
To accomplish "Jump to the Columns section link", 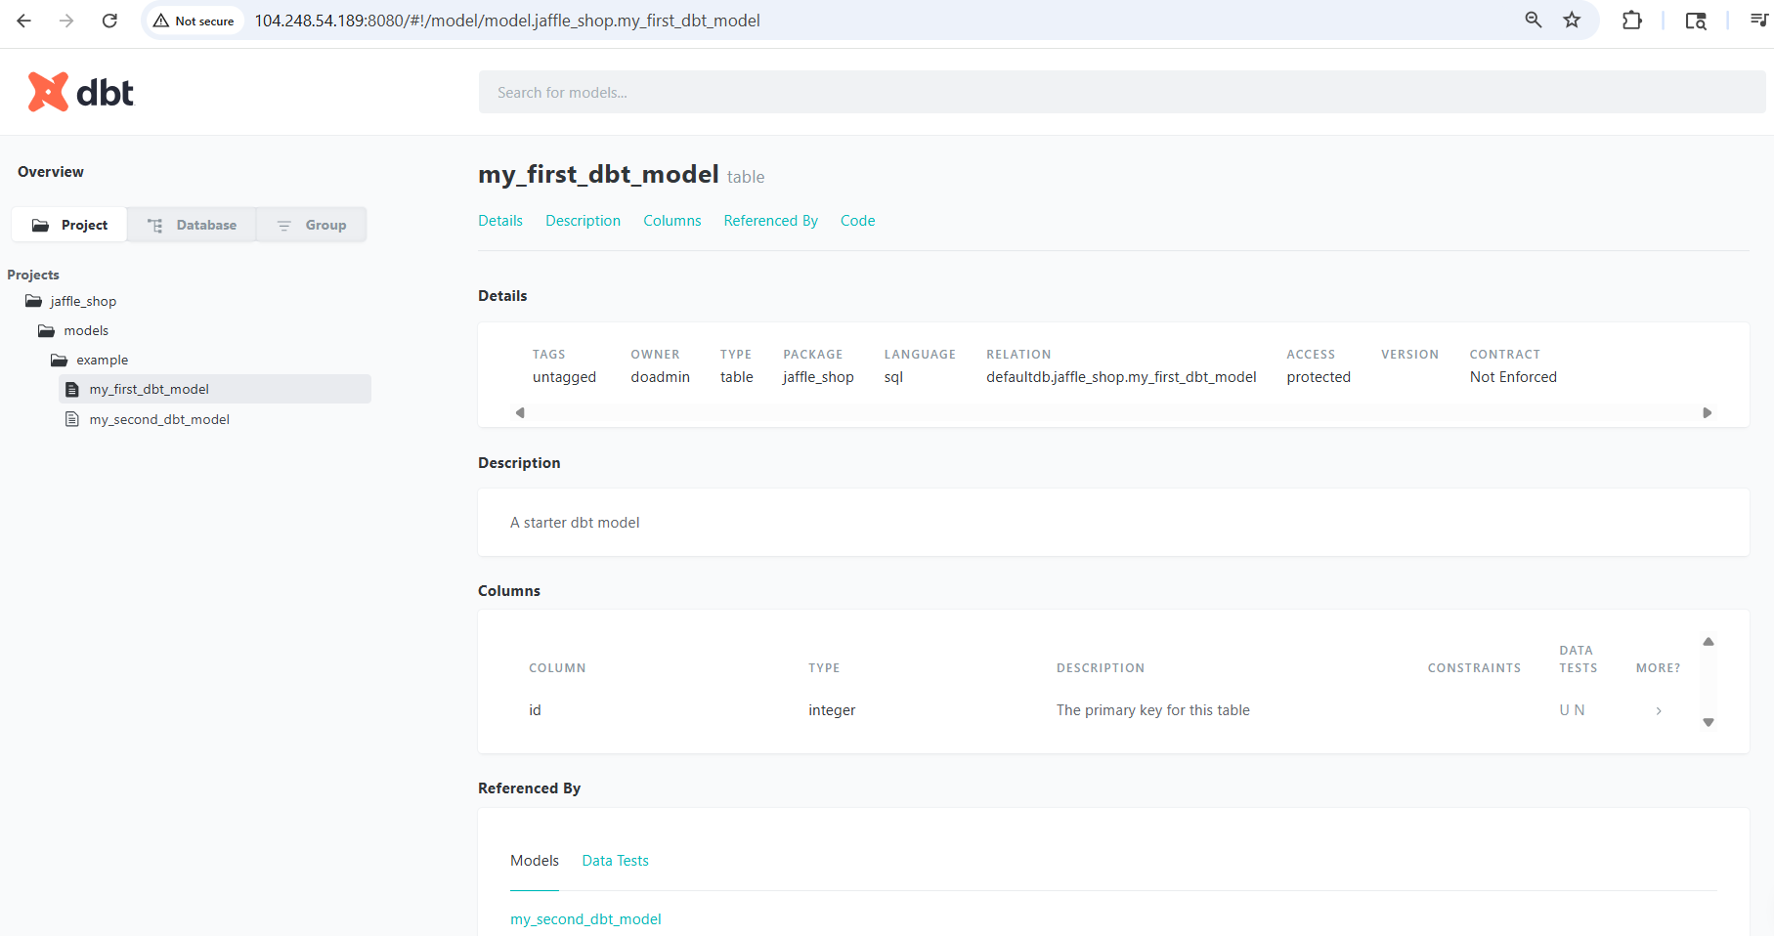I will tap(672, 221).
